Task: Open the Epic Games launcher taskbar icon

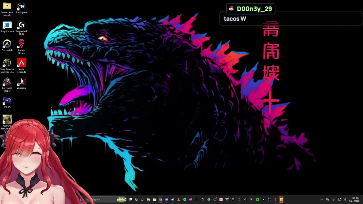Action: tap(233, 199)
